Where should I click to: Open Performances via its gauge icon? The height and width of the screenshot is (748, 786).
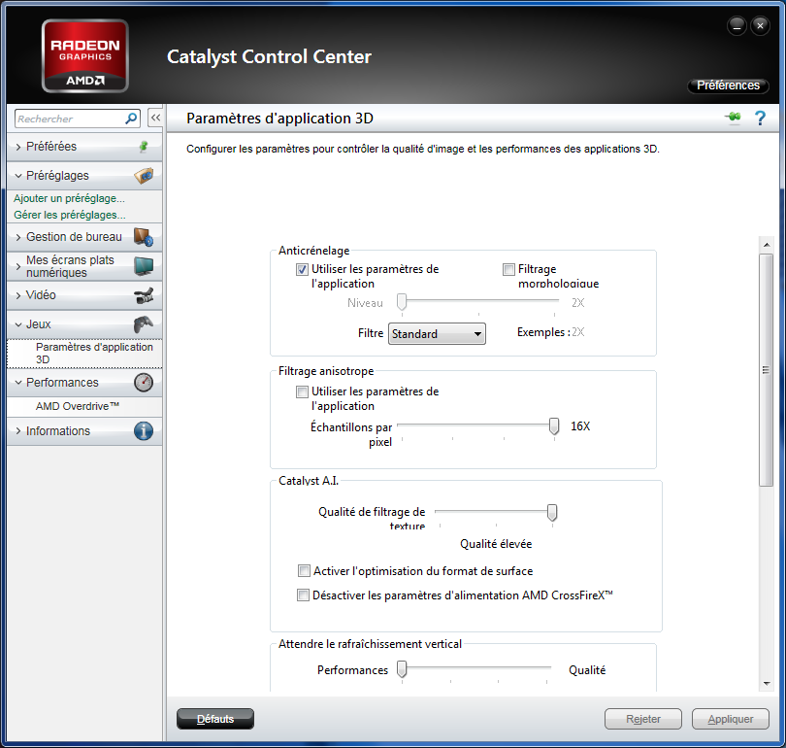[x=145, y=382]
